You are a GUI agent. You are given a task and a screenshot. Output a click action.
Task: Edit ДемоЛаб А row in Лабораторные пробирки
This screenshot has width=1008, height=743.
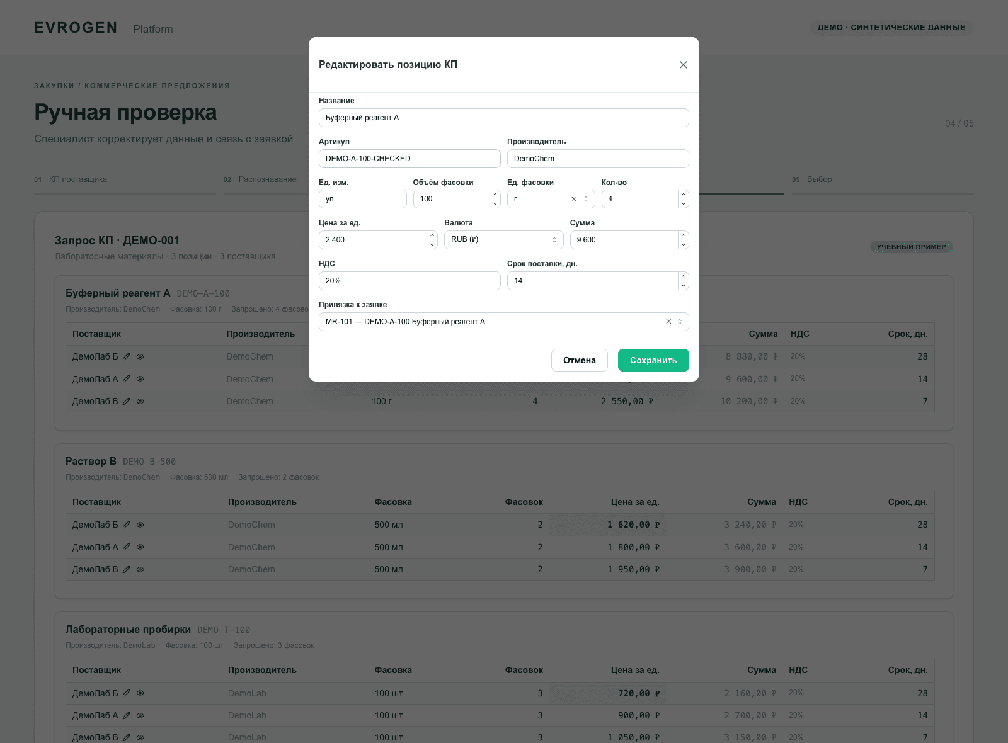click(126, 715)
